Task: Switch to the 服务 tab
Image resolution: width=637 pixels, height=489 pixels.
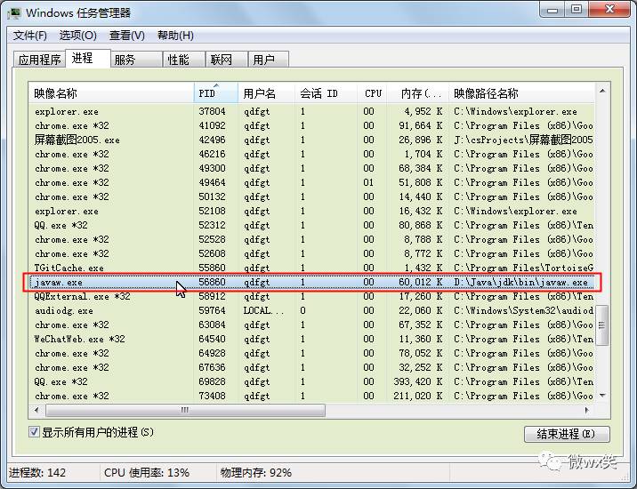Action: point(136,60)
